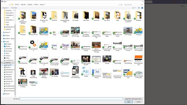Viewport: 187px width, 105px height.
Task: Select VirtualMachines in navigation pane
Action: coord(9,15)
